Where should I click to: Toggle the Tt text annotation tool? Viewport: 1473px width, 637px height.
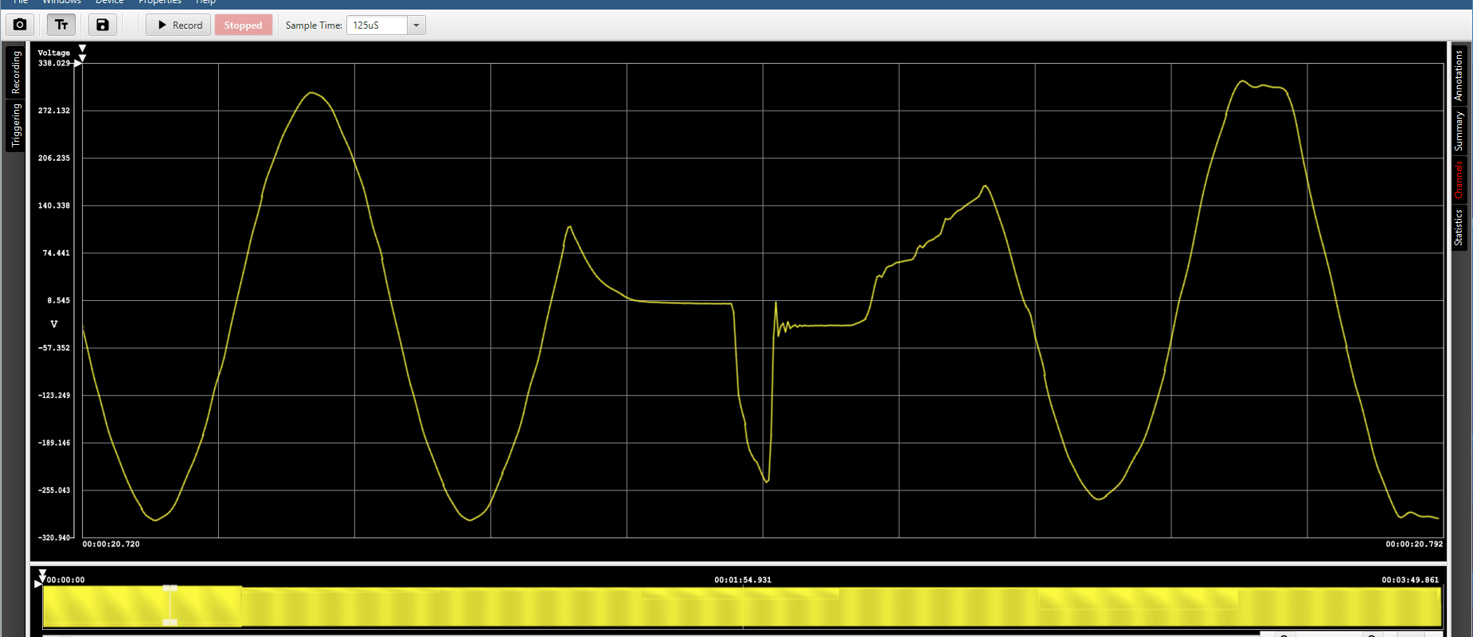pyautogui.click(x=61, y=25)
